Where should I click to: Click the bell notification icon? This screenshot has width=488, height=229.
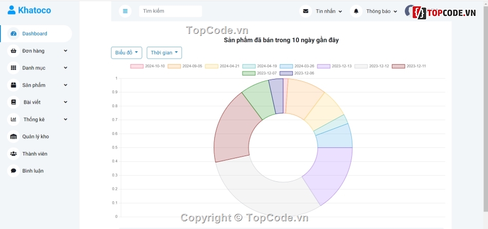tap(356, 11)
